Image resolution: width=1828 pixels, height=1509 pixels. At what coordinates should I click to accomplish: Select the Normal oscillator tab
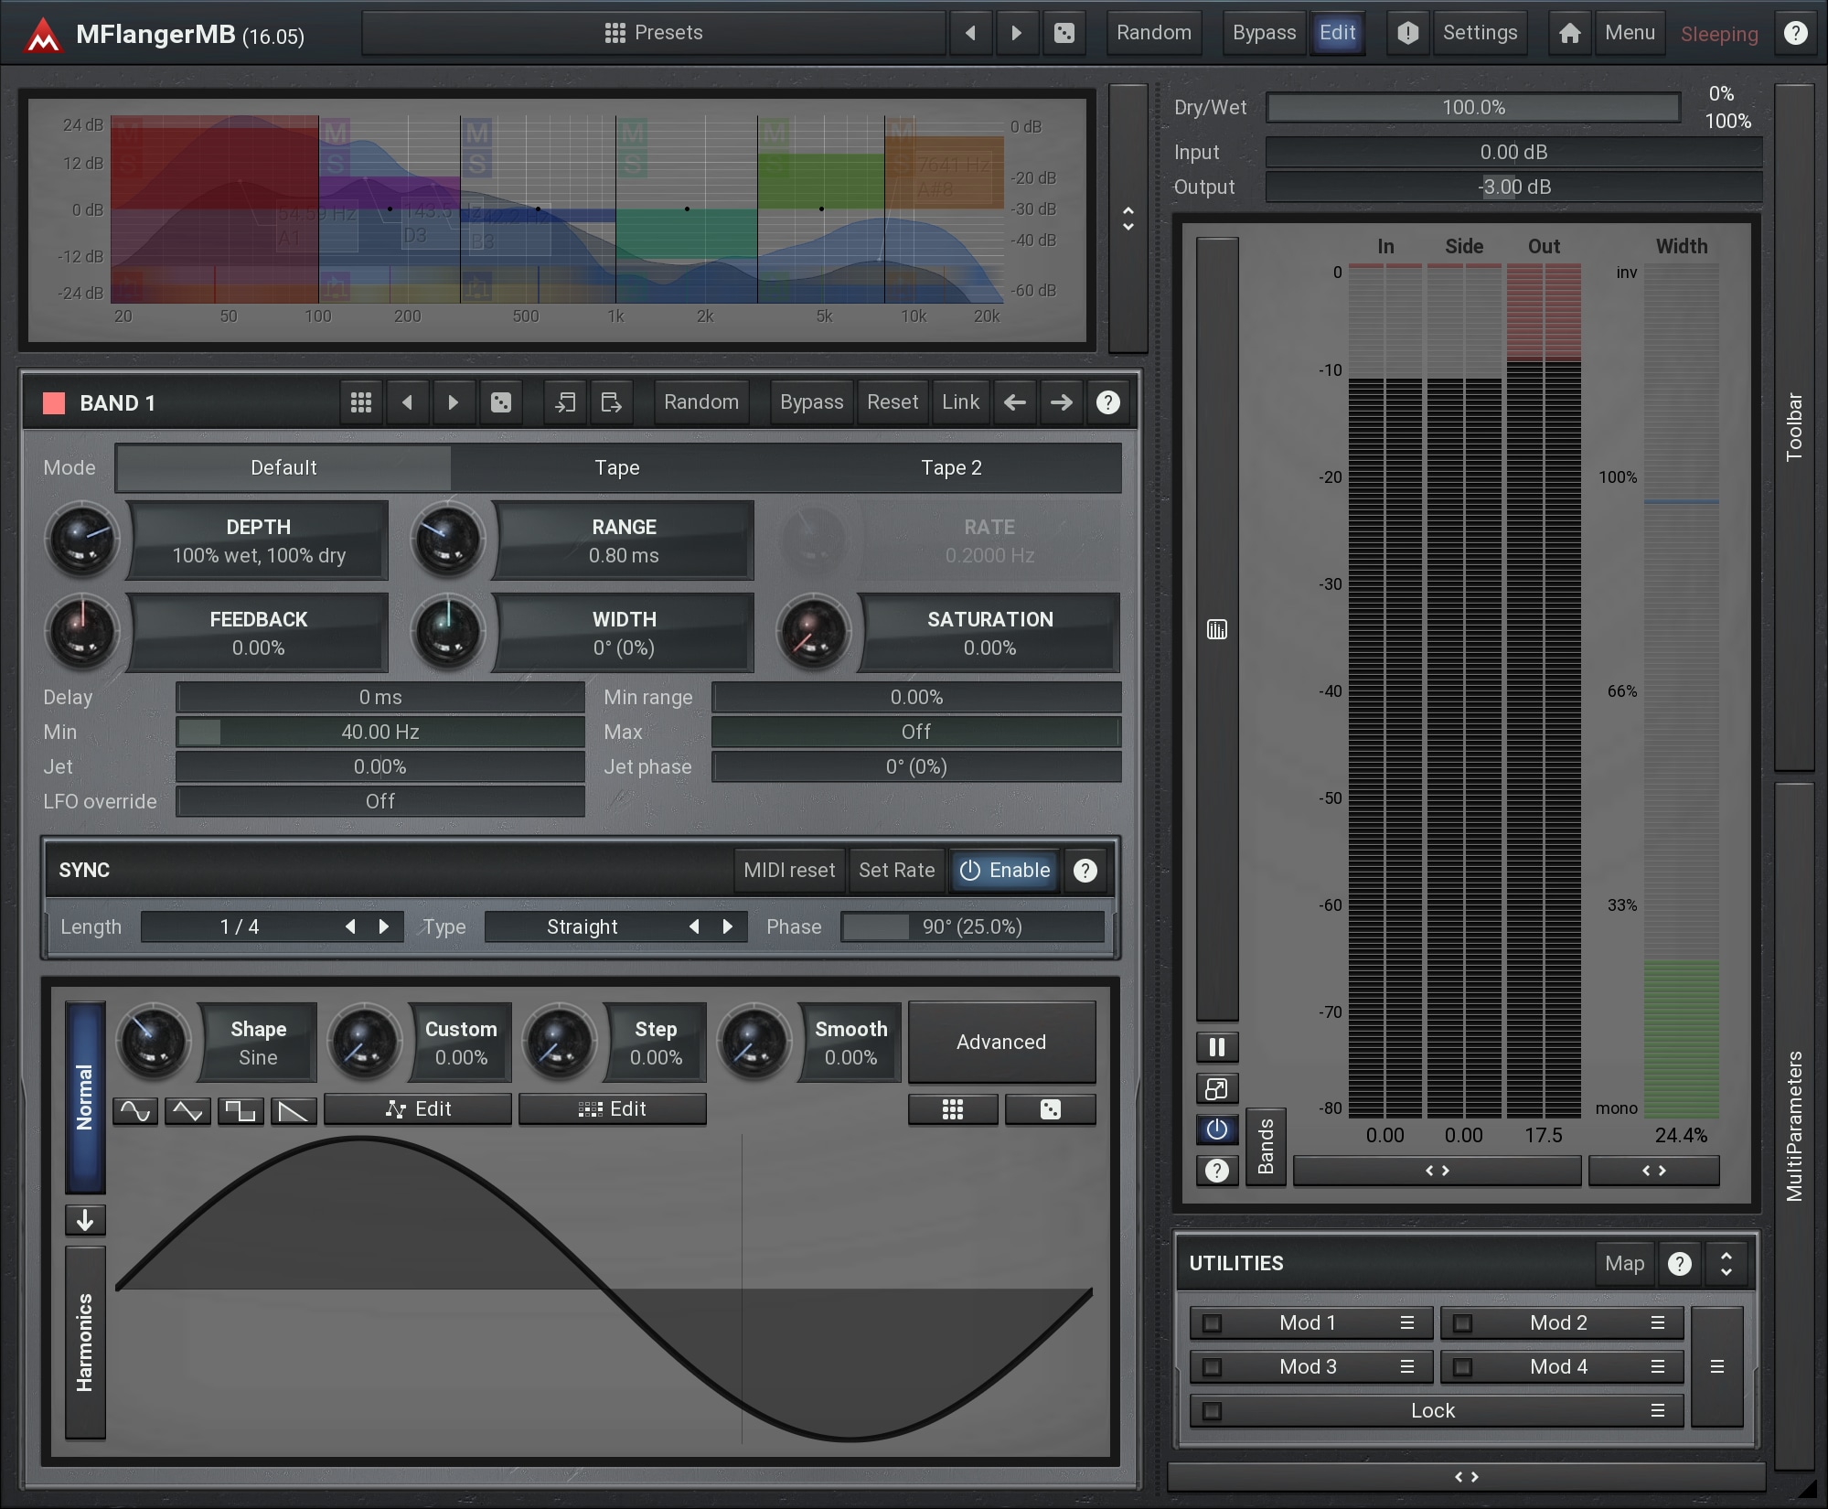tap(85, 1097)
